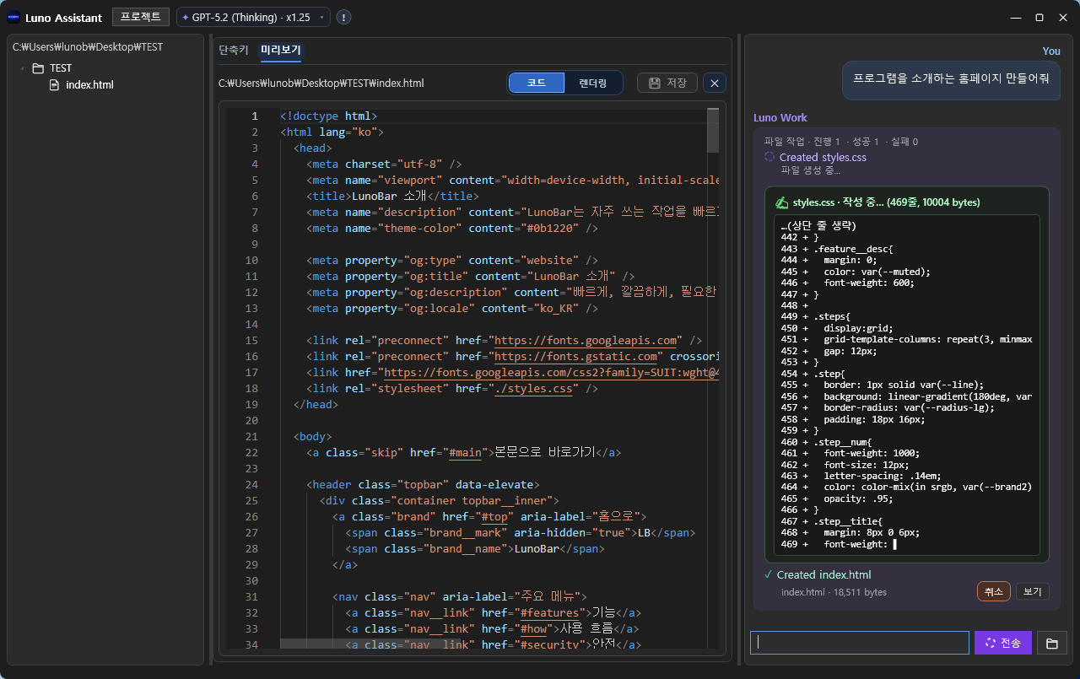
Task: Click the code editor vertical scrollbar thumb
Action: tap(713, 130)
